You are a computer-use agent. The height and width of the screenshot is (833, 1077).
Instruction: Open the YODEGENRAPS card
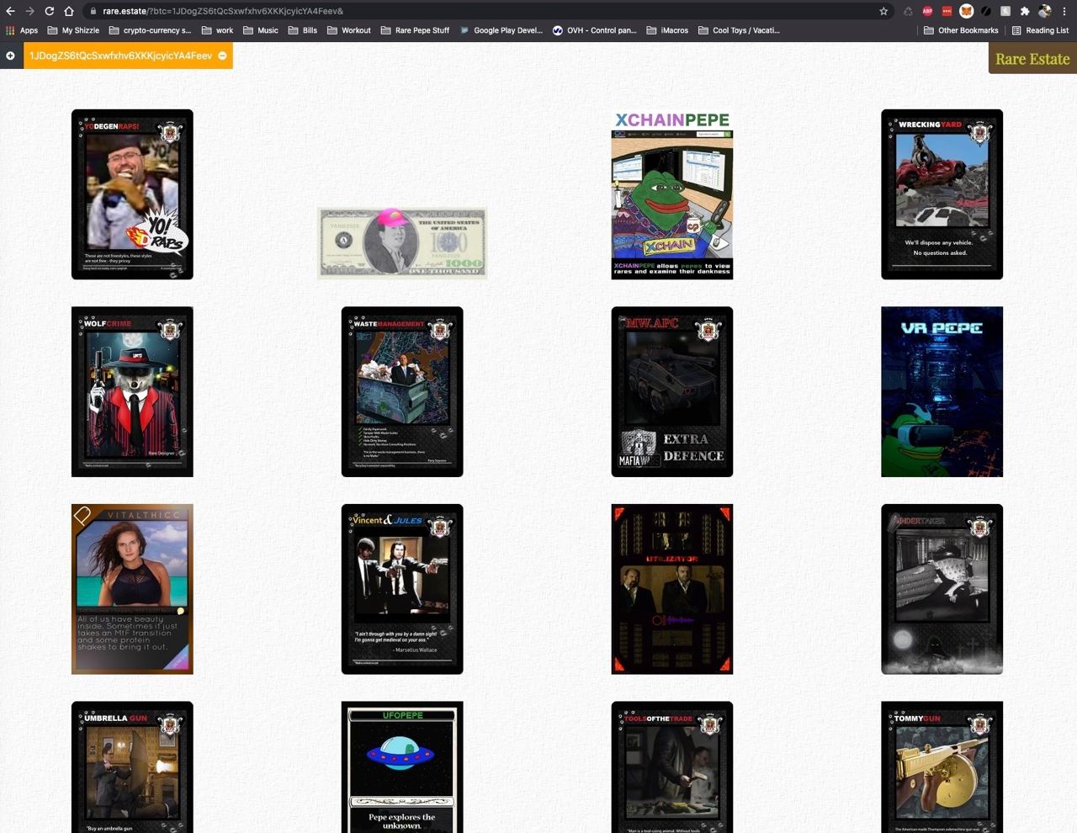click(x=132, y=194)
